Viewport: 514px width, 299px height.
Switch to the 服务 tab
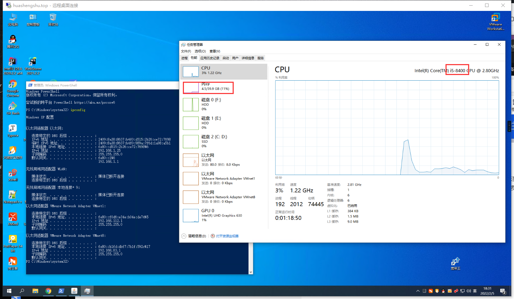click(x=261, y=58)
